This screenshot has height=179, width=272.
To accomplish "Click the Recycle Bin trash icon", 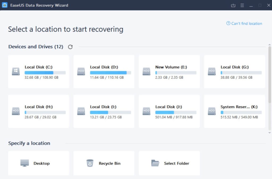I will 90,163.
